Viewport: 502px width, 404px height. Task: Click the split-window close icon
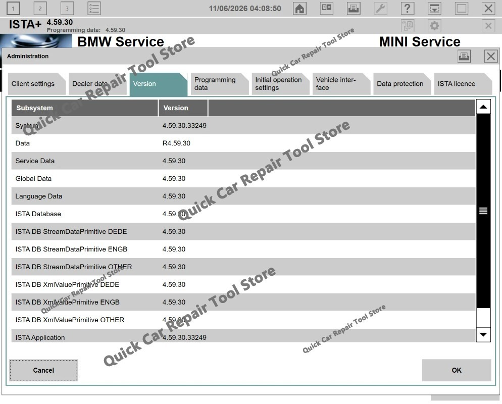(x=327, y=8)
